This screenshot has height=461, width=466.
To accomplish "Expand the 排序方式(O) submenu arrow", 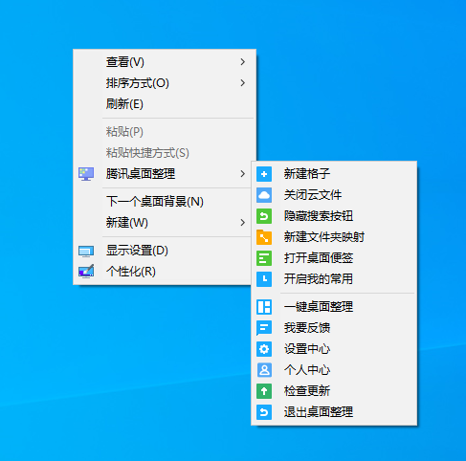I will (x=243, y=83).
